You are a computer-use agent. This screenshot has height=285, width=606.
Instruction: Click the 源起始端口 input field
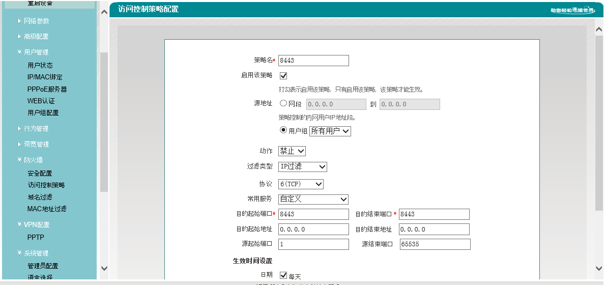313,244
